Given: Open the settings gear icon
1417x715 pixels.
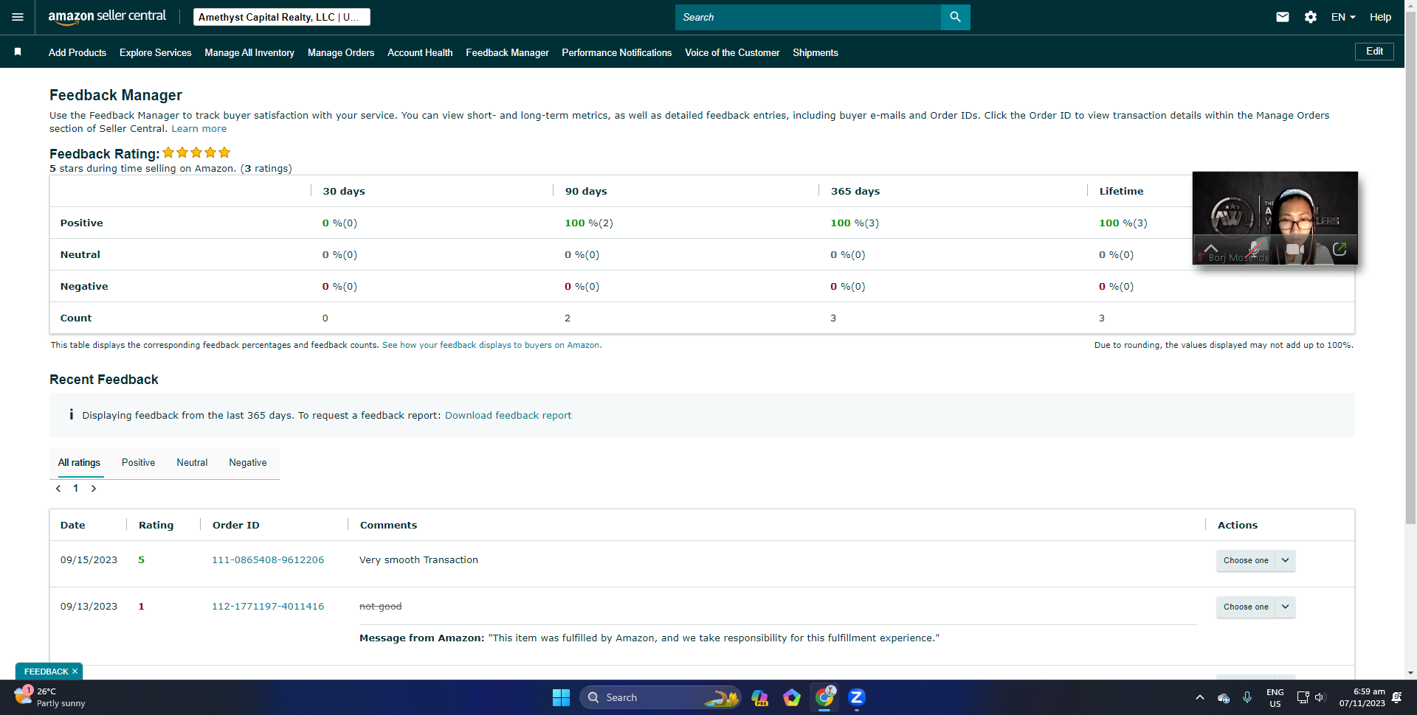Looking at the screenshot, I should 1311,17.
